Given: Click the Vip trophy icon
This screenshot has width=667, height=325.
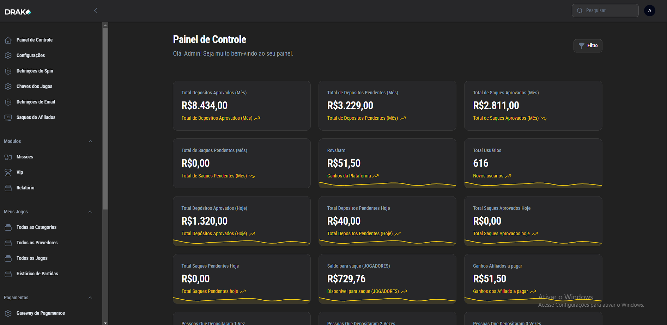Looking at the screenshot, I should (x=8, y=173).
